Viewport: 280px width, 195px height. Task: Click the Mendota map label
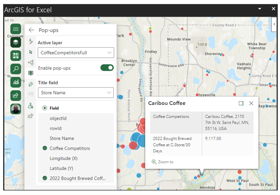click(207, 187)
